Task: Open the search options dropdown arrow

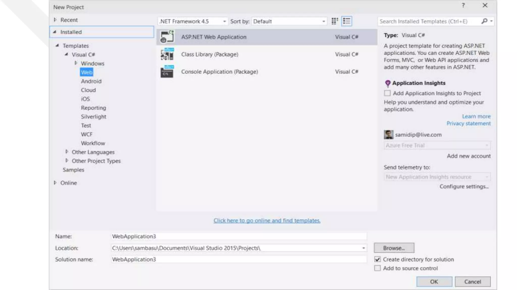Action: point(491,21)
